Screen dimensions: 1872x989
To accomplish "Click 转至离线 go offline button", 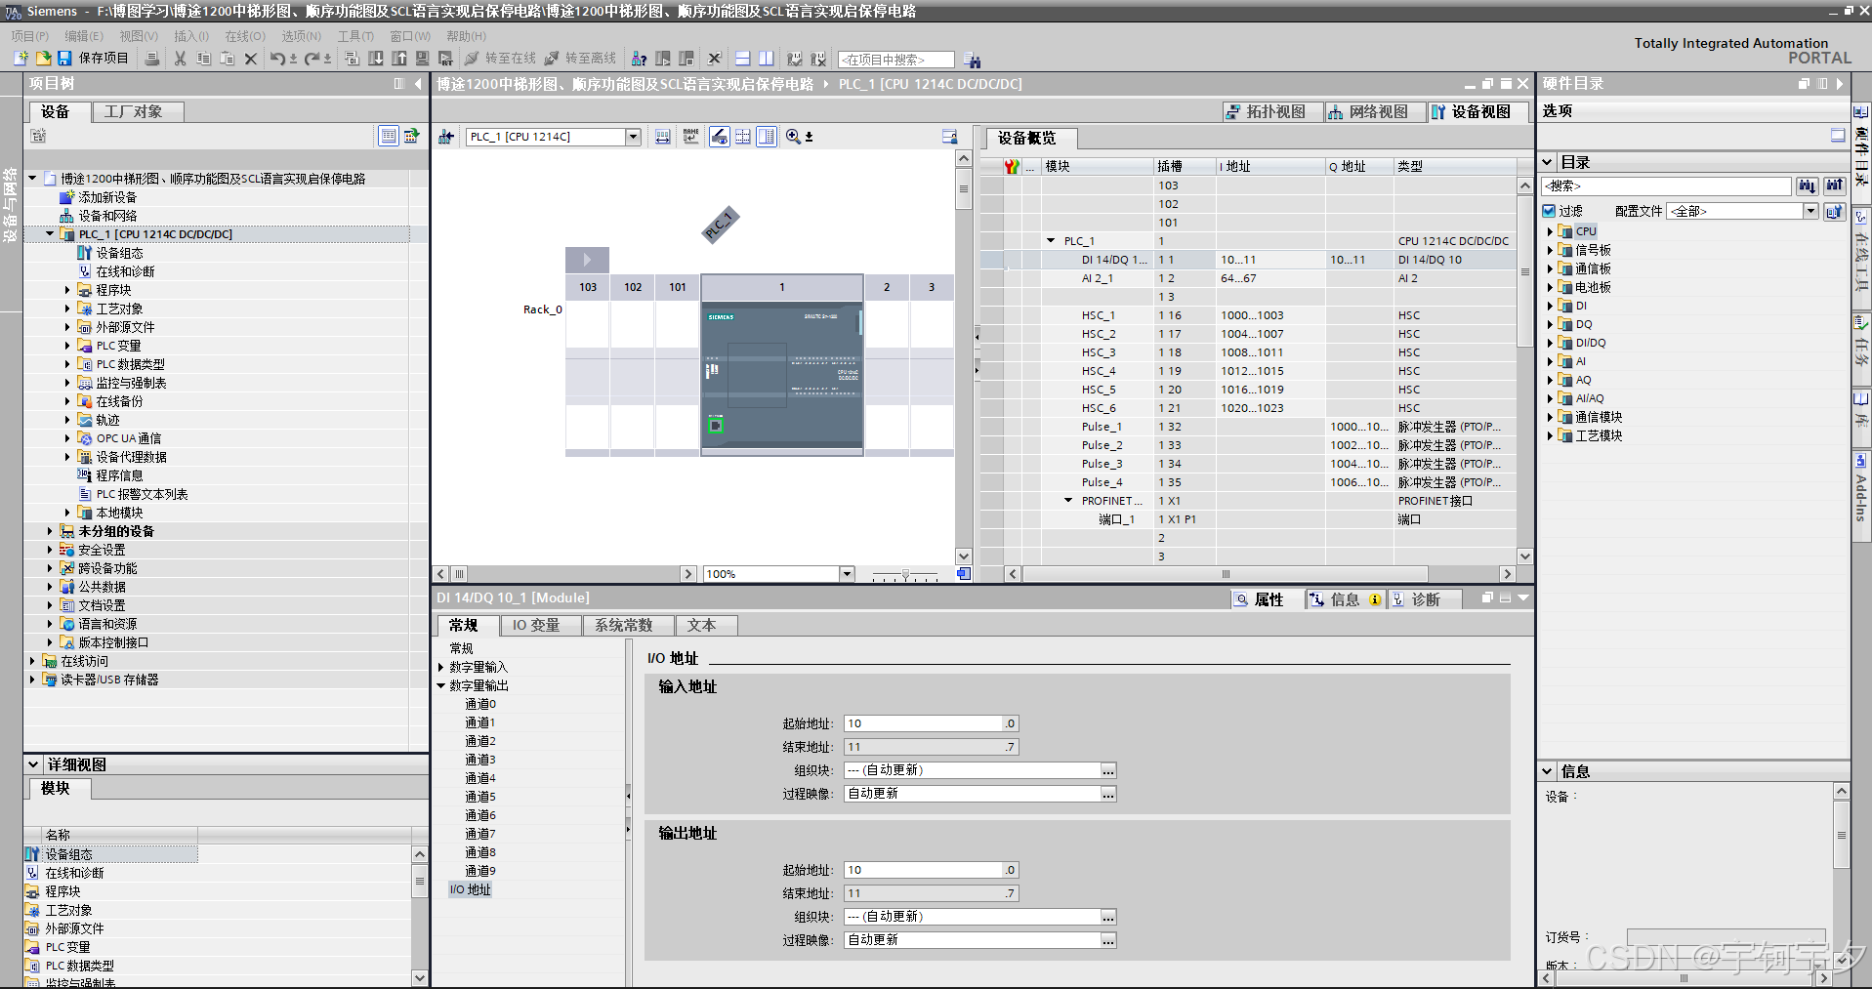I will pos(581,59).
